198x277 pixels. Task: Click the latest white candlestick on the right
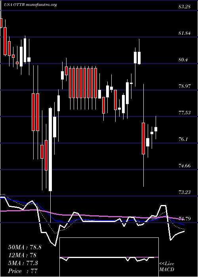156,129
